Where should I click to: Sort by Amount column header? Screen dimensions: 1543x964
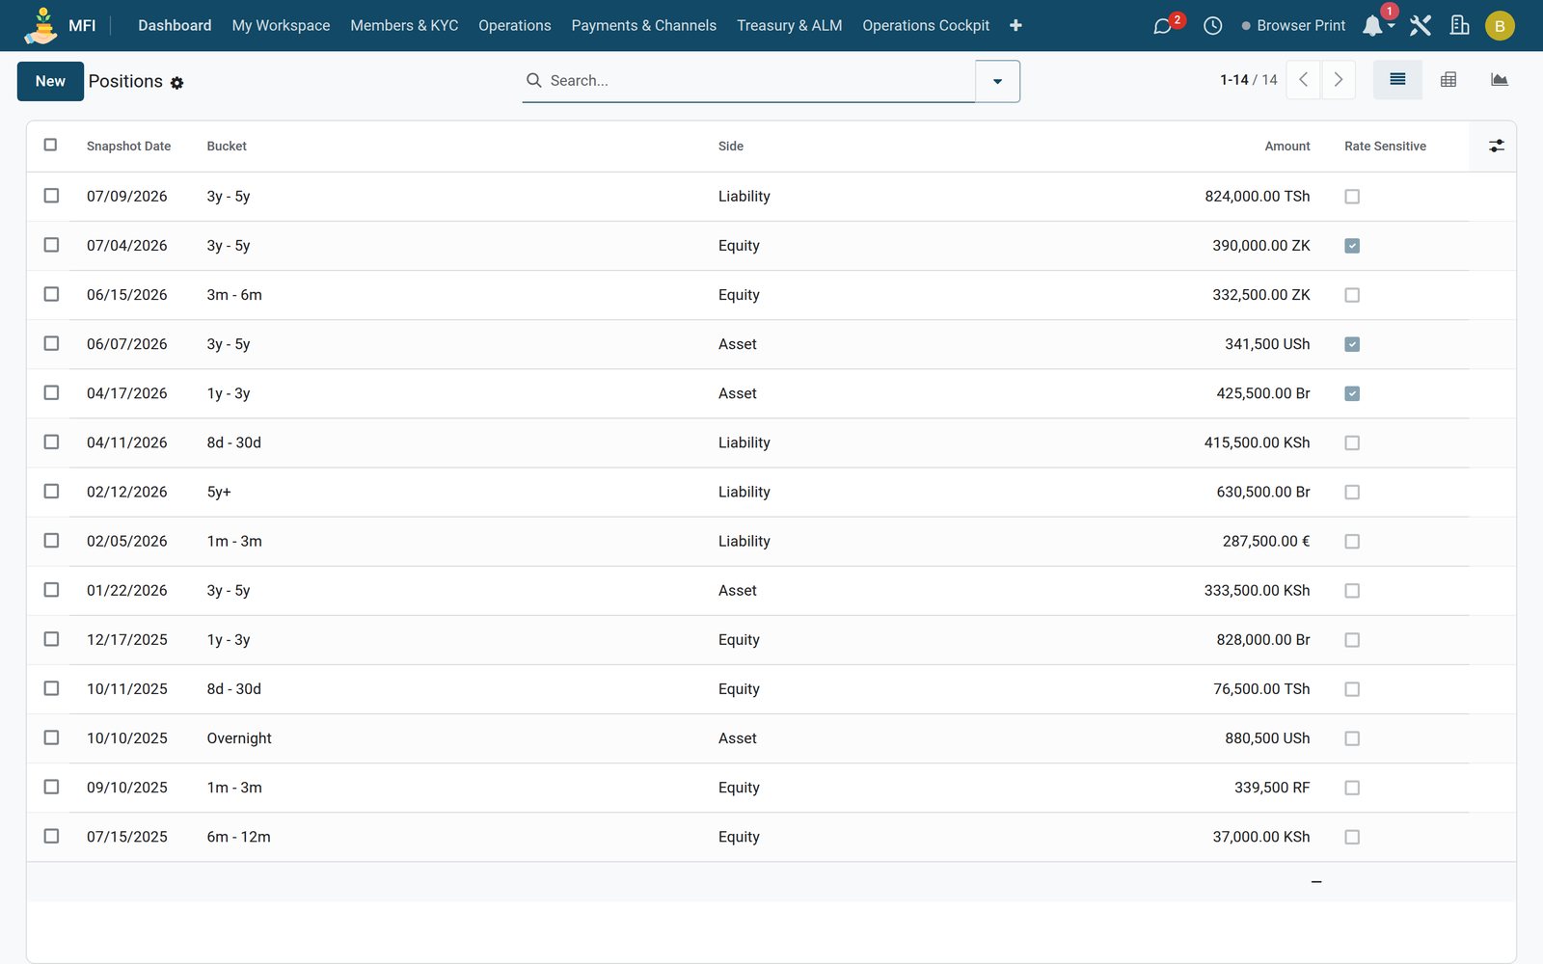coord(1287,147)
